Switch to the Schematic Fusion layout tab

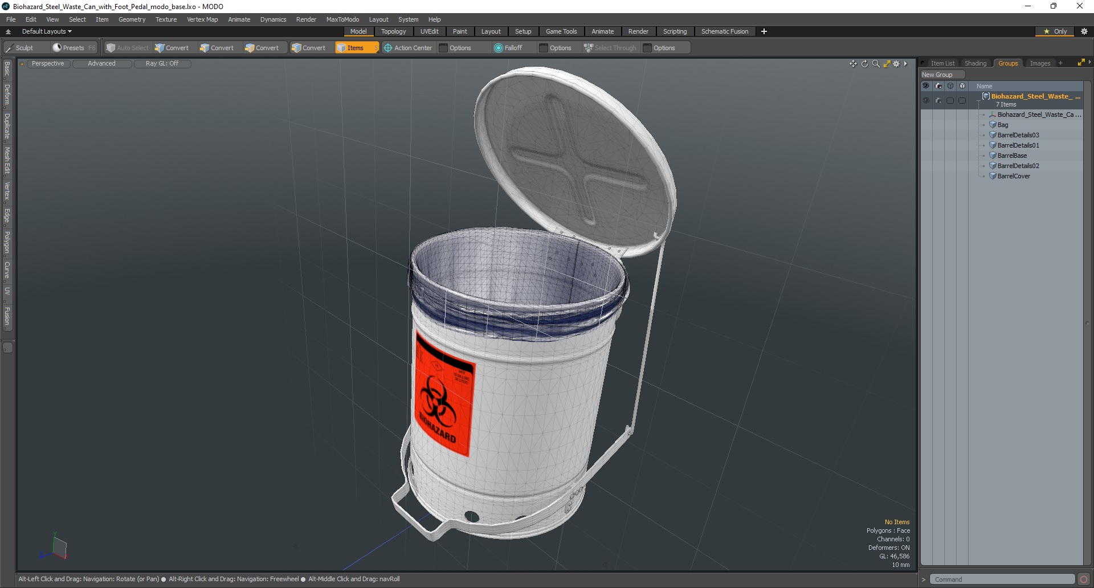pos(724,31)
